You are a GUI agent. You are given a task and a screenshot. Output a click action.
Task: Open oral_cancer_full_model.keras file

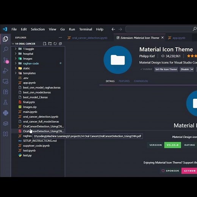pyautogui.click(x=38, y=122)
